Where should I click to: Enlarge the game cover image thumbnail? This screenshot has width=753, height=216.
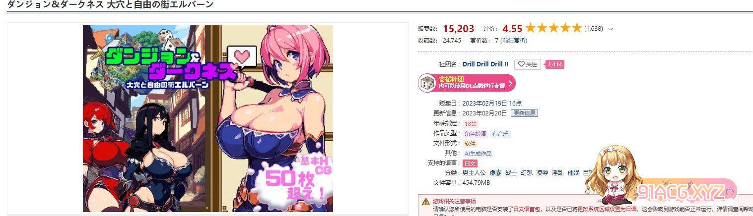click(208, 118)
